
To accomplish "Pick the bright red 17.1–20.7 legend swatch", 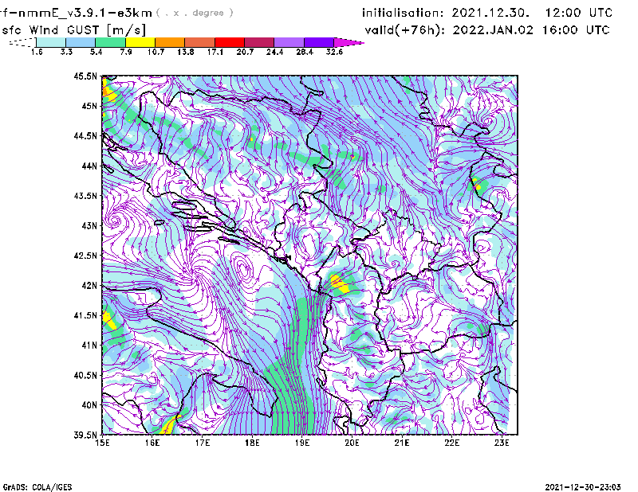I will tap(230, 41).
